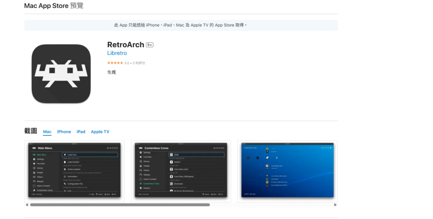Open the Libretro developer link

point(117,53)
